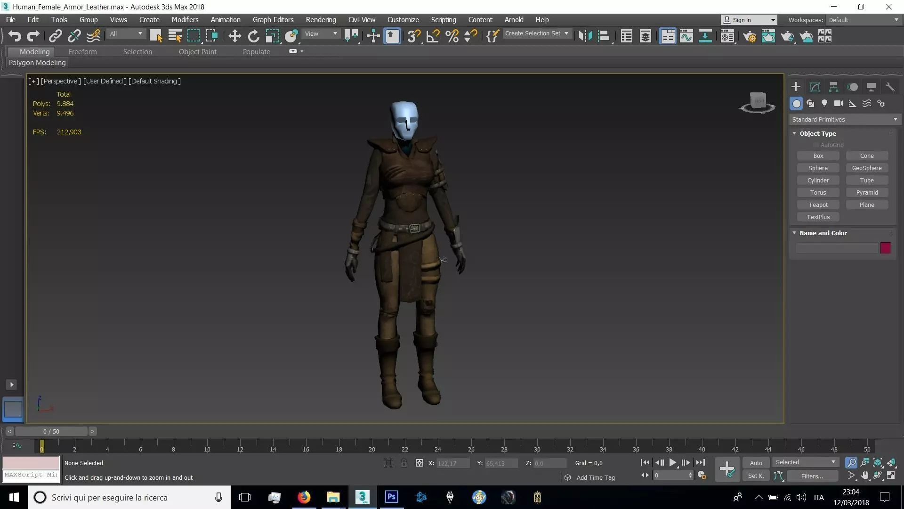Choose the Select Object tool

(x=156, y=36)
